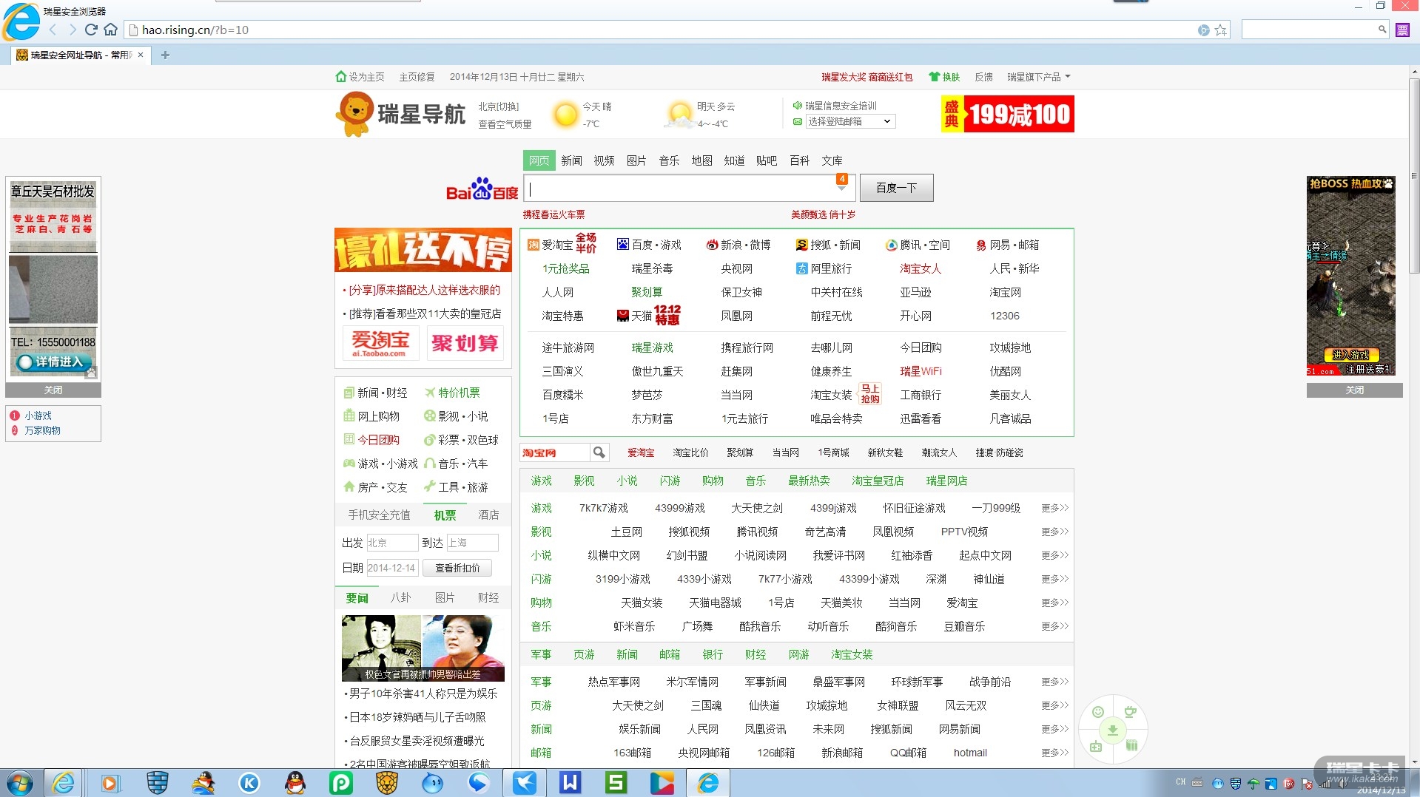This screenshot has height=797, width=1420.
Task: Click the 日期 date input field
Action: pos(392,568)
